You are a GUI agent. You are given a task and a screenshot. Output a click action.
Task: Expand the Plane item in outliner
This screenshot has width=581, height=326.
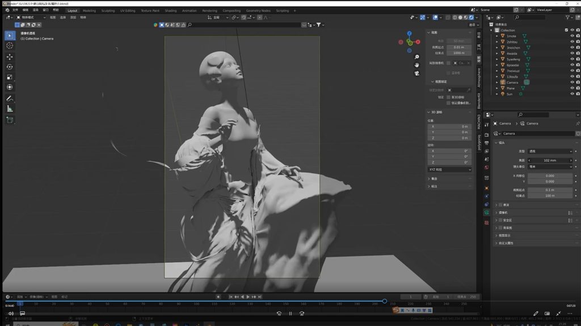click(497, 88)
